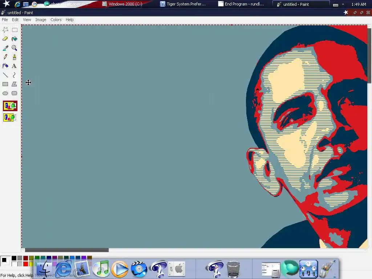Switch to Tiger System Preferences taskbar window
The image size is (372, 279).
(x=183, y=4)
